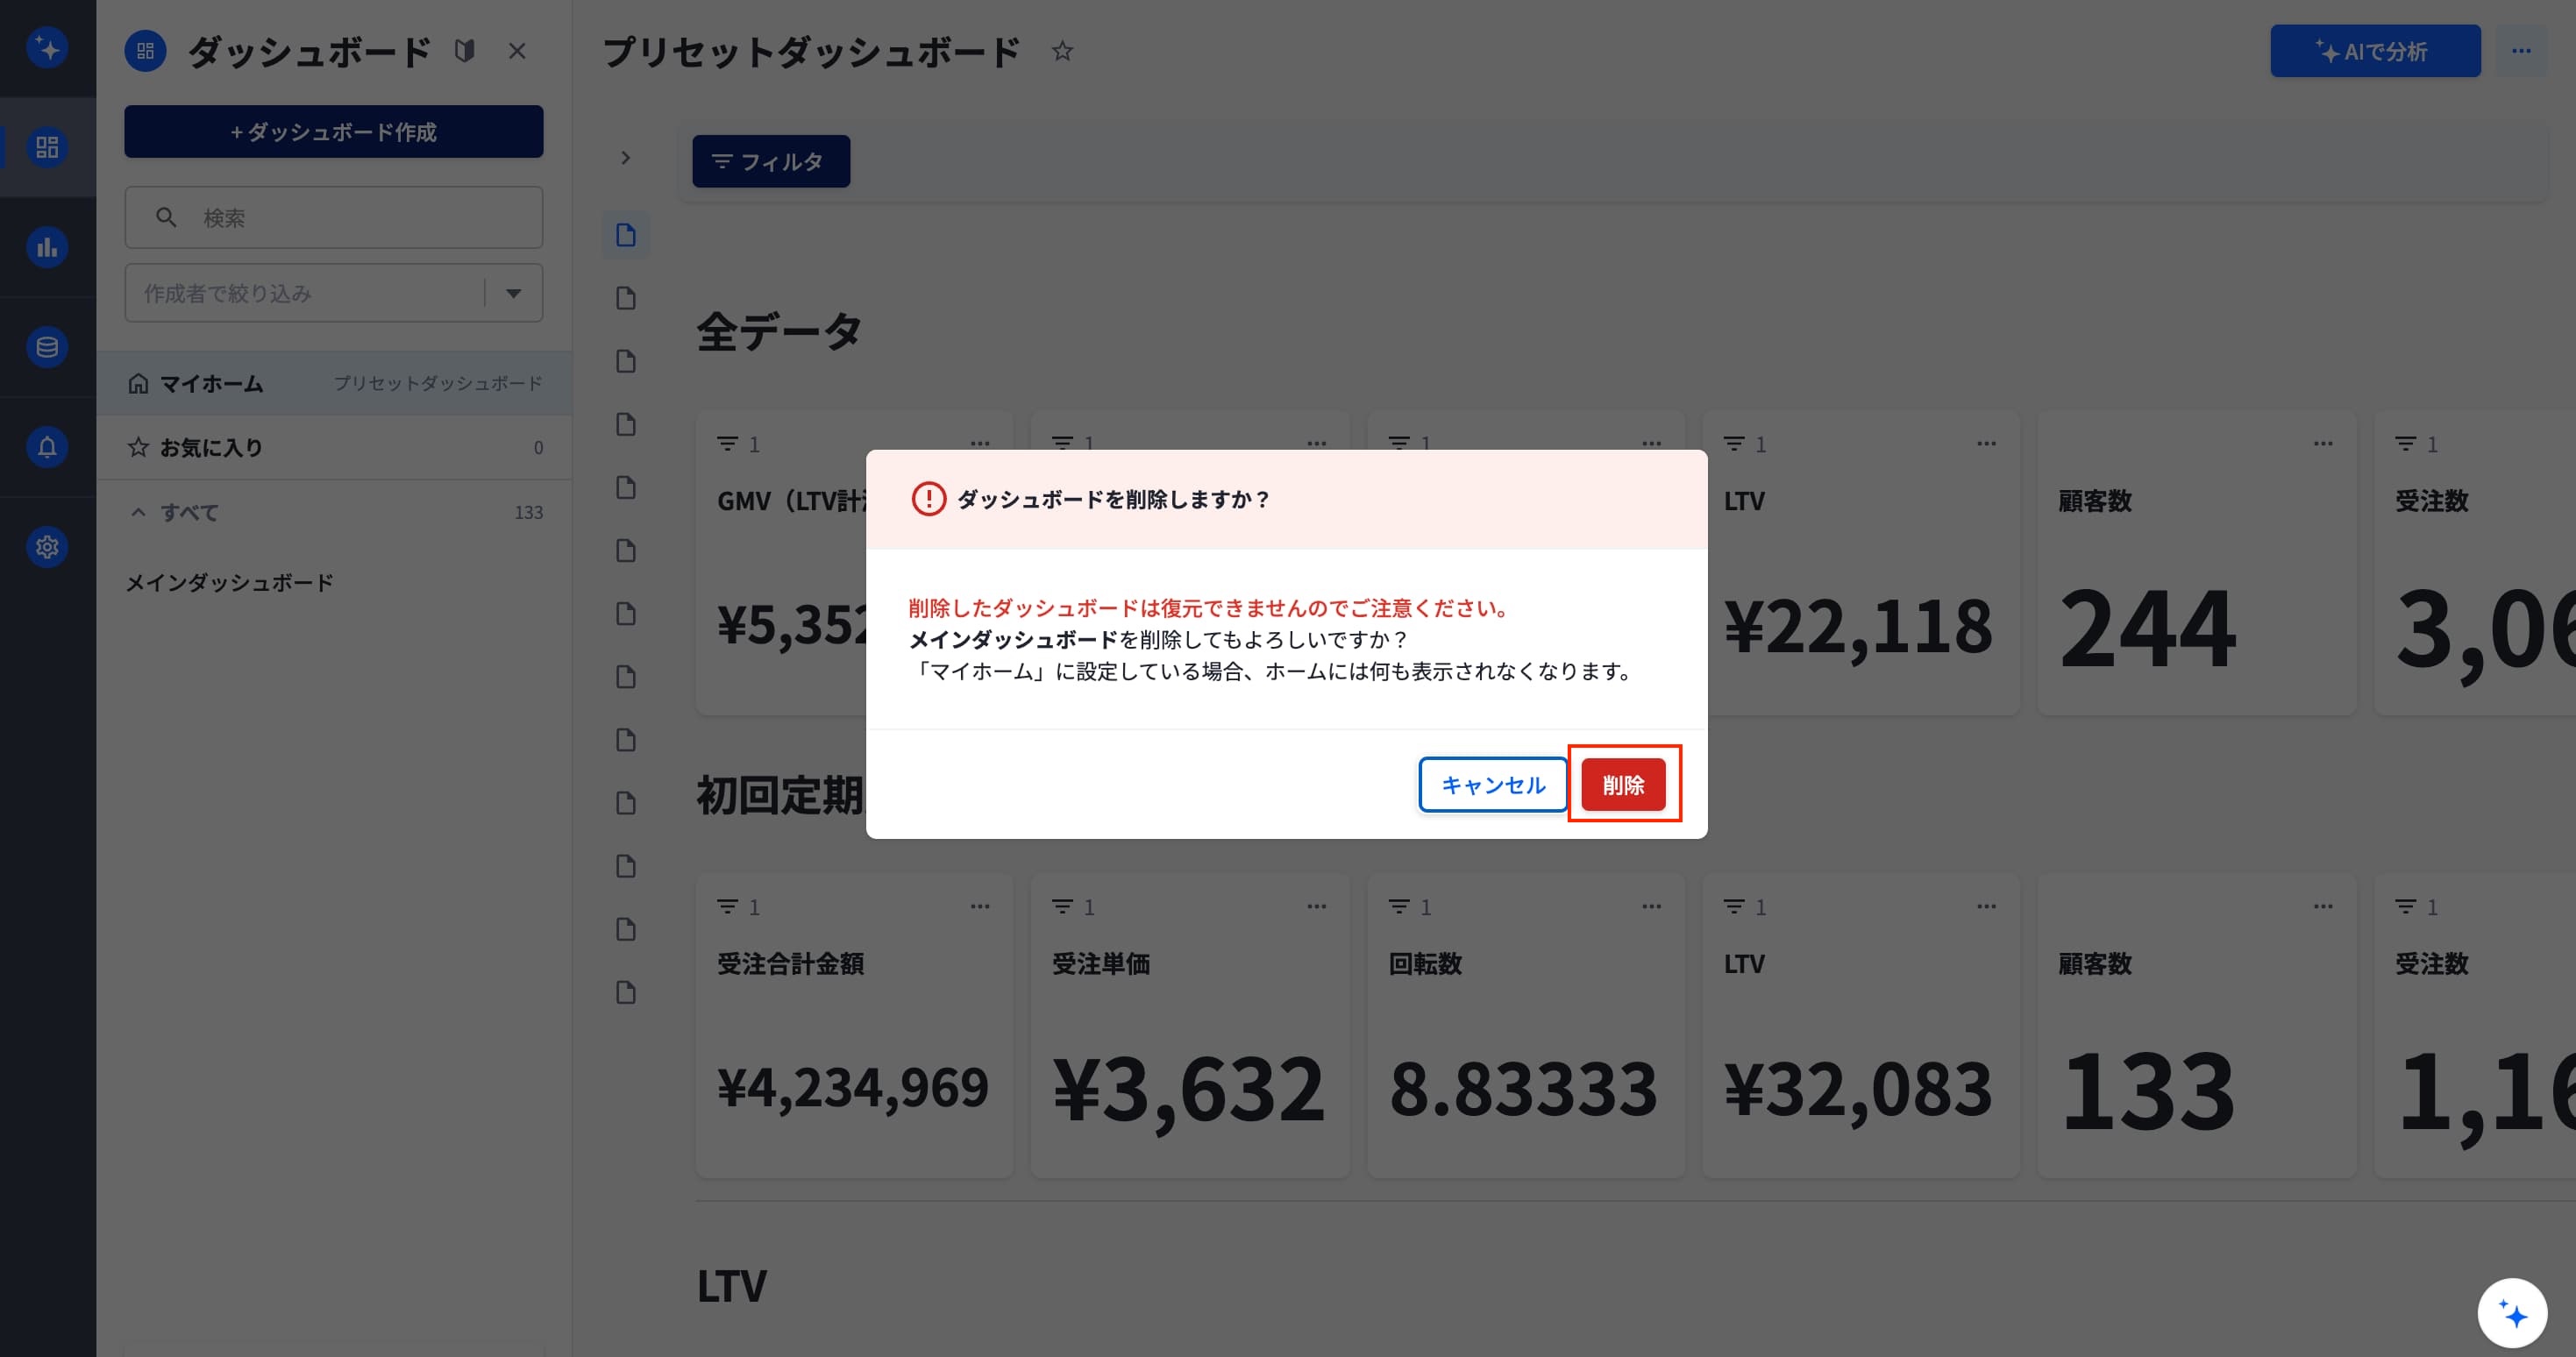Open the dashboard grid icon in left rail
Viewport: 2576px width, 1357px height.
point(47,148)
